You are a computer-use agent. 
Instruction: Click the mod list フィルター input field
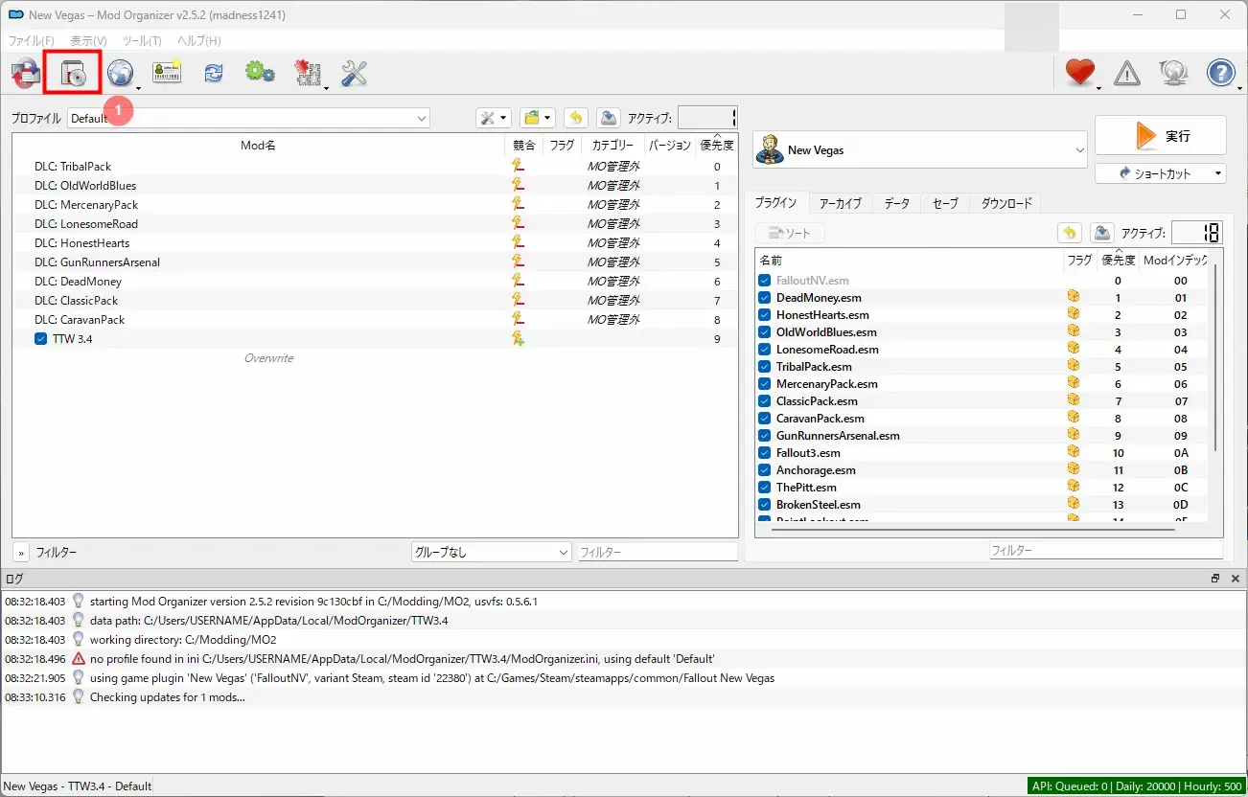[x=658, y=553]
